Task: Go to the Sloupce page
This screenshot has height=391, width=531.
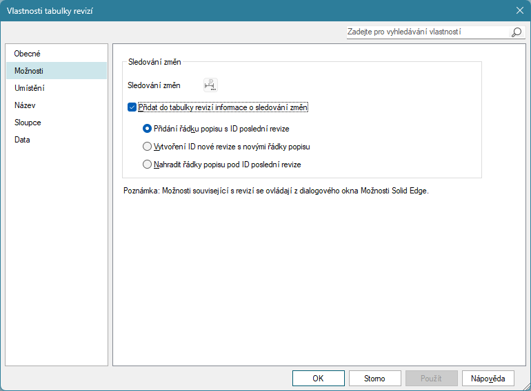Action: (28, 123)
